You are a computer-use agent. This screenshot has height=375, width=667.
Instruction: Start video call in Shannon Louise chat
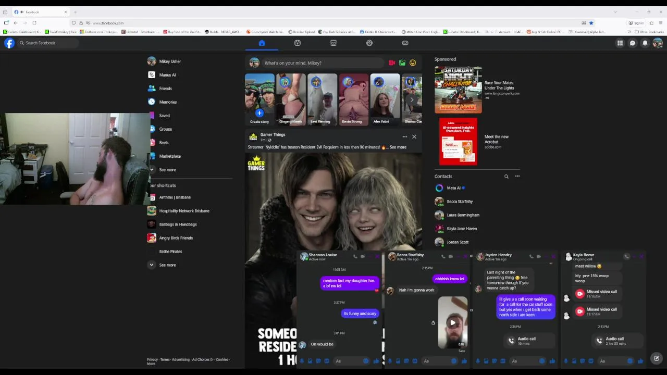click(363, 256)
